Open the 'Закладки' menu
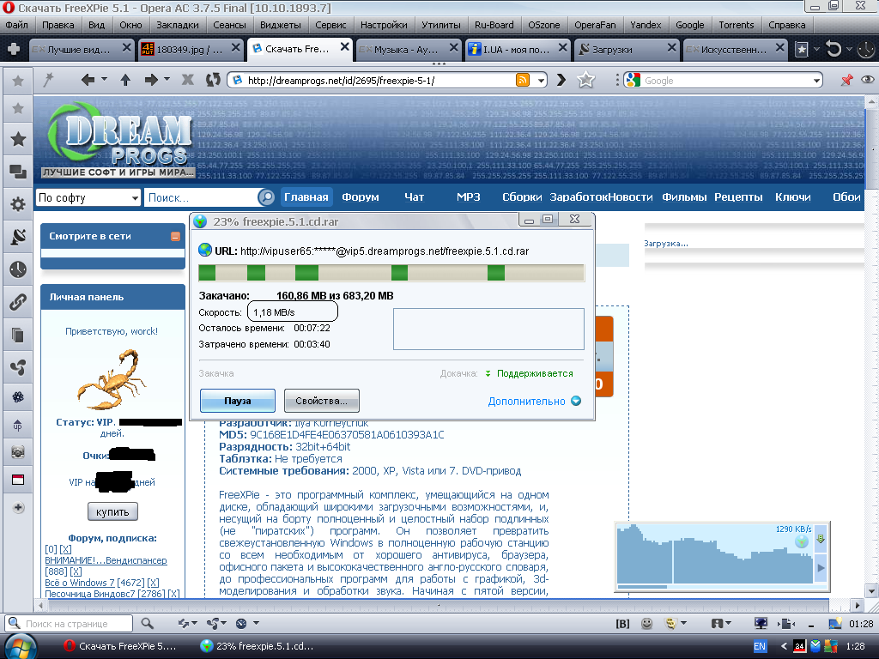Viewport: 879px width, 659px height. pyautogui.click(x=177, y=25)
